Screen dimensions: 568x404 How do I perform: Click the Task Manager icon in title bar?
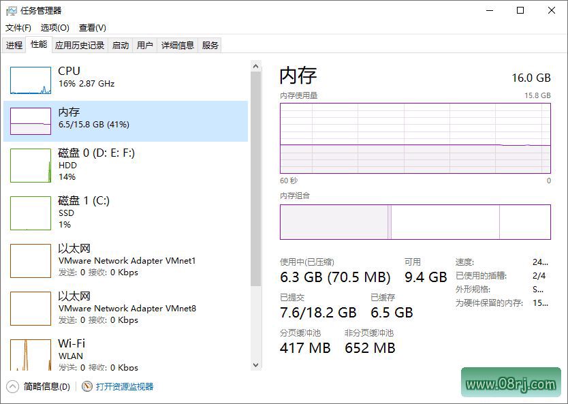click(10, 10)
